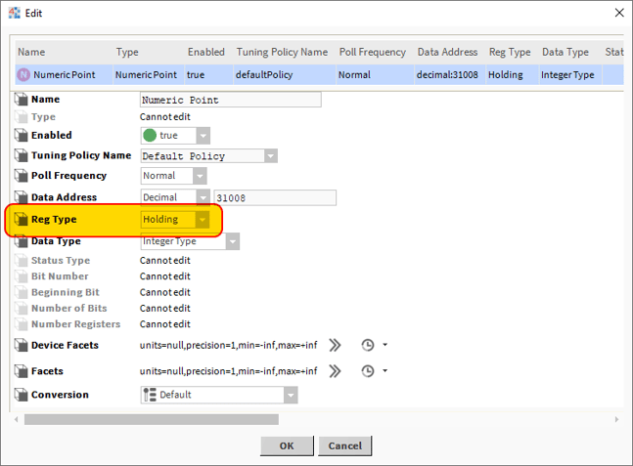
Task: Click the Edit dialog title-bar app icon
Action: (x=15, y=13)
